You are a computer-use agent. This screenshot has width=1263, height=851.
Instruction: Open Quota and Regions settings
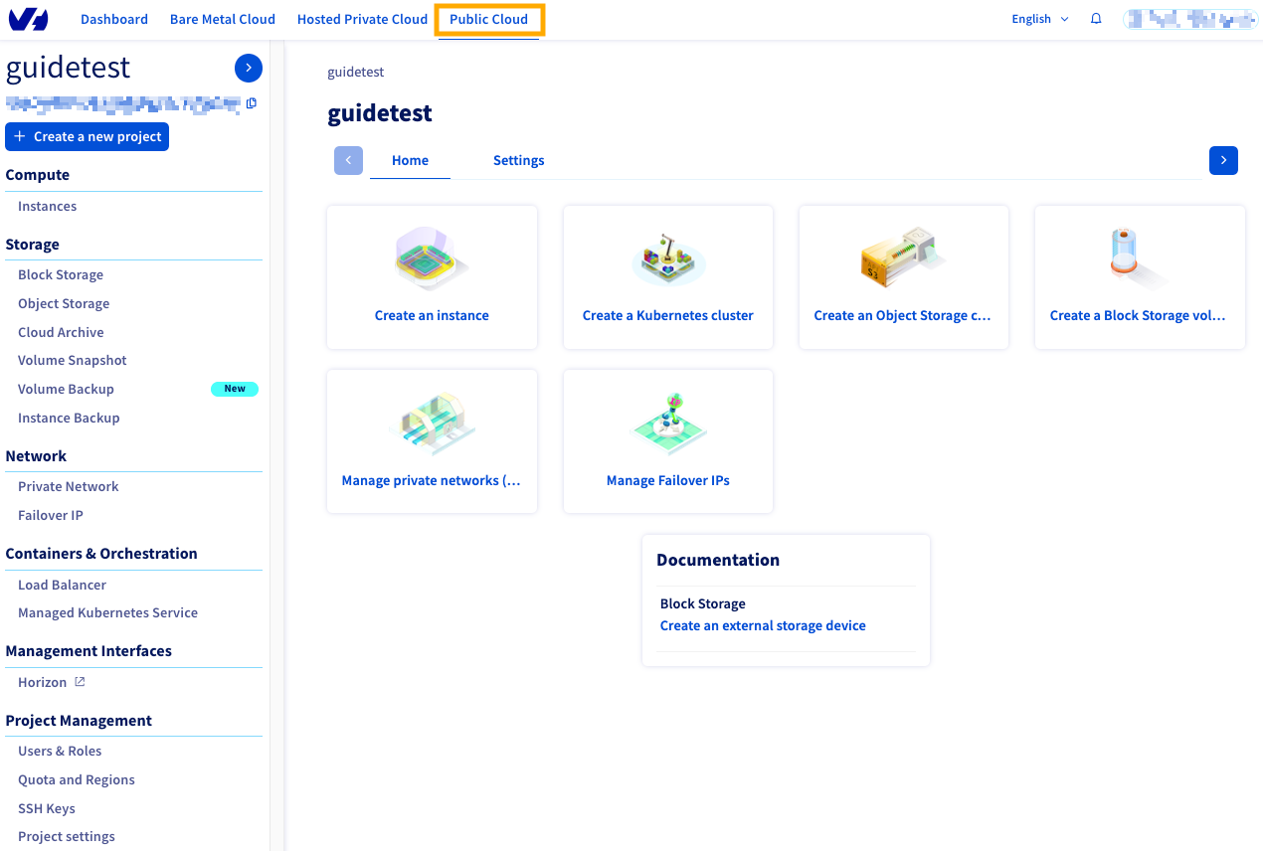[76, 779]
